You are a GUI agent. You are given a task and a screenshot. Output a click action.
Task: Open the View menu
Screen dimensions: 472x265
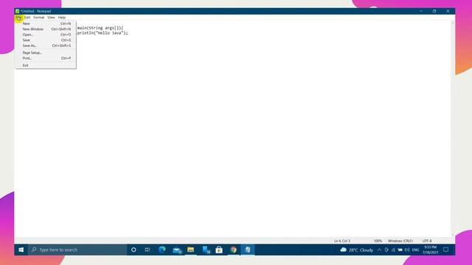pyautogui.click(x=51, y=18)
